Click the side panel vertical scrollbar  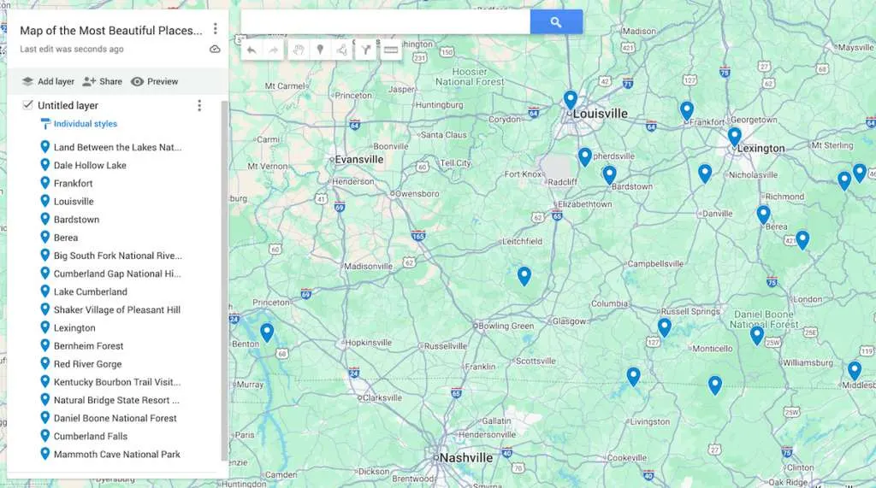(225, 281)
